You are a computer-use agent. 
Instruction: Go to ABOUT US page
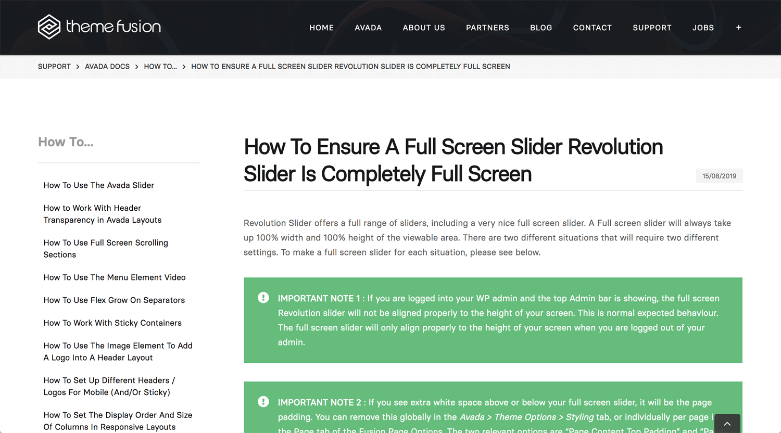coord(424,28)
